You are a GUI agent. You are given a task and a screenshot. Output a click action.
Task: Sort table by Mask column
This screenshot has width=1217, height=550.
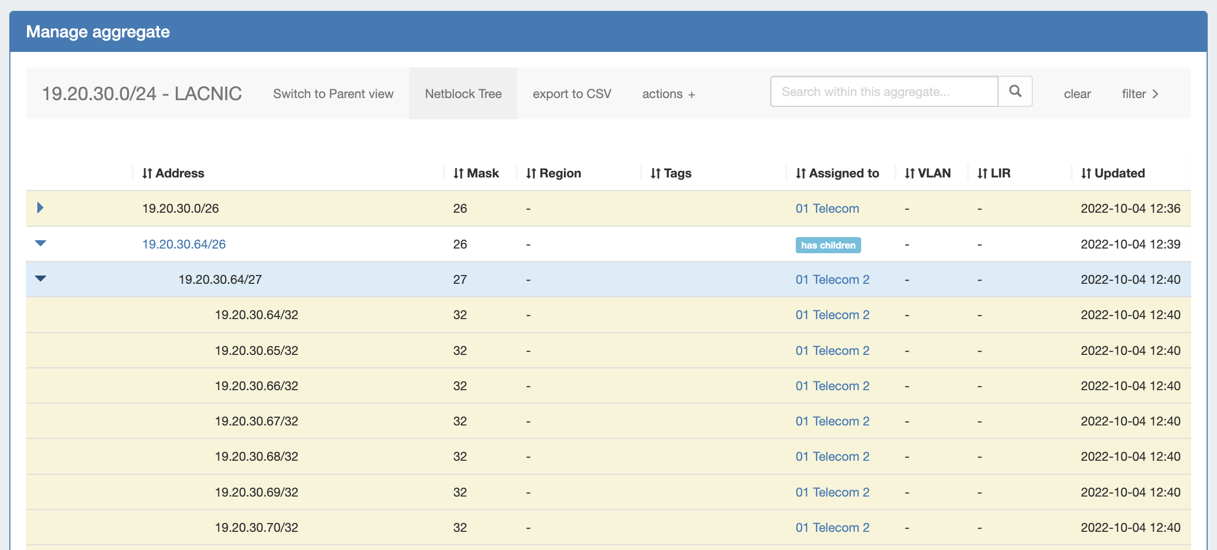(x=476, y=173)
